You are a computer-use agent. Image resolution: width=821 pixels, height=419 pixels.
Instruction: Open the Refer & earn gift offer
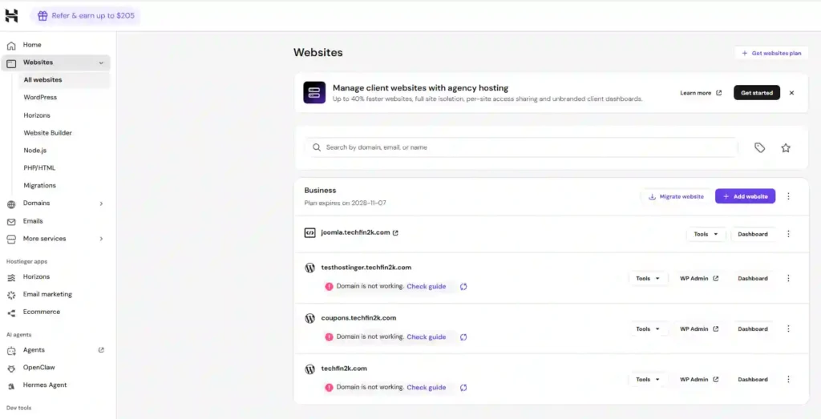pyautogui.click(x=86, y=16)
